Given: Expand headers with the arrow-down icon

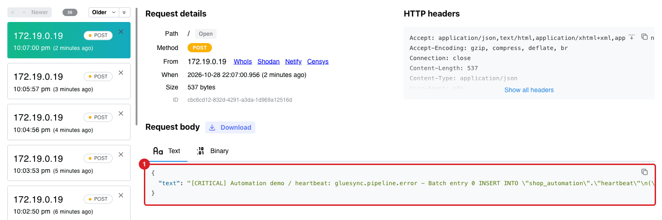Looking at the screenshot, I should [631, 37].
